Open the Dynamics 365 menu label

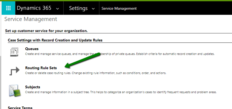pyautogui.click(x=34, y=8)
